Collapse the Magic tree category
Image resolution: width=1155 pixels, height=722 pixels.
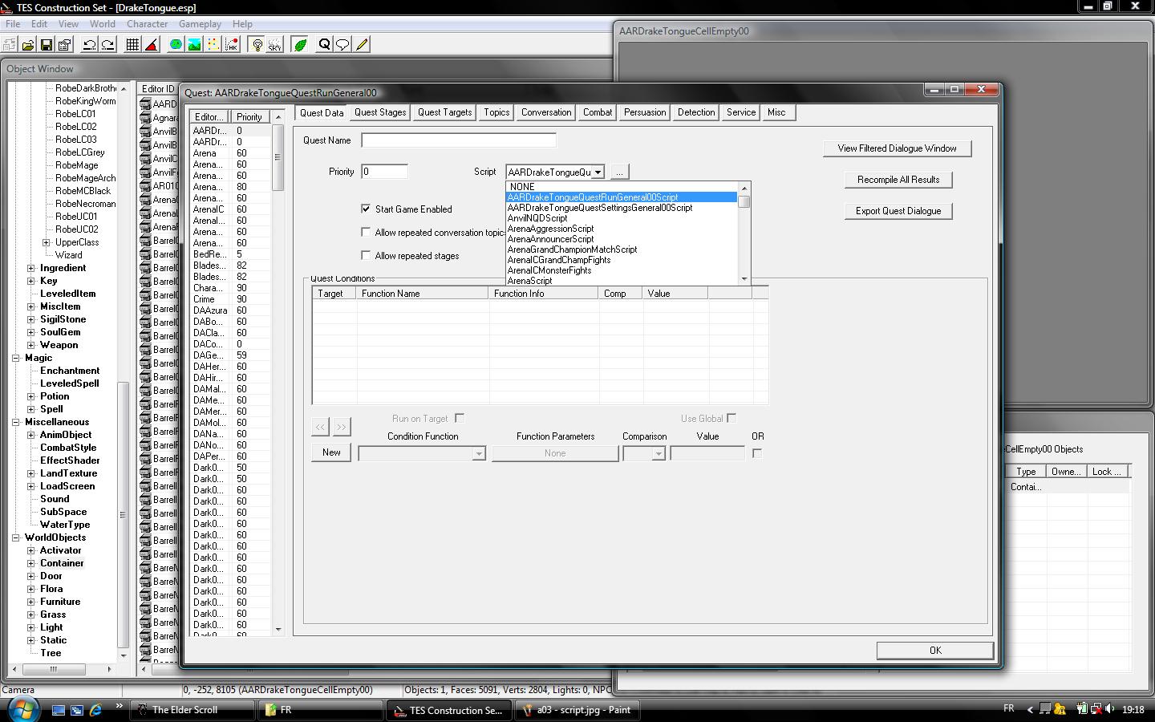16,358
